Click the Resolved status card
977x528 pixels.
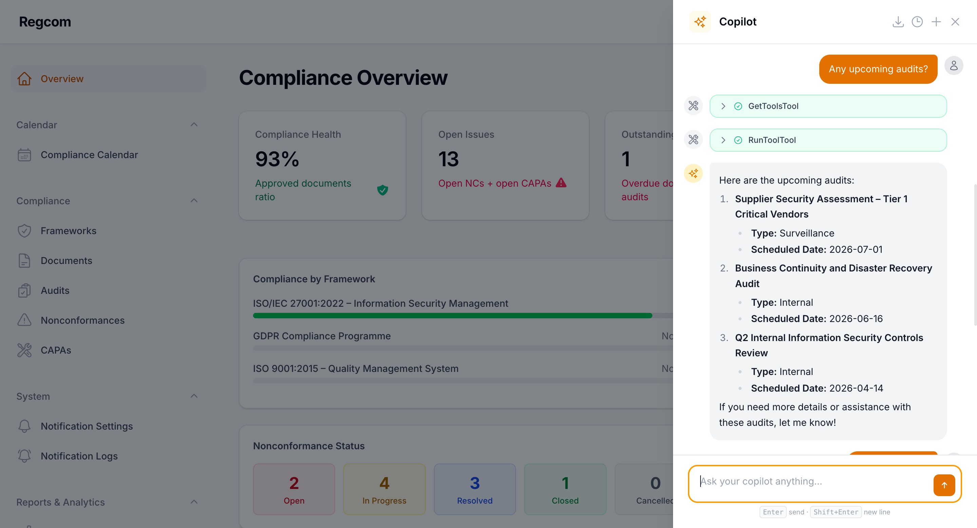[475, 489]
